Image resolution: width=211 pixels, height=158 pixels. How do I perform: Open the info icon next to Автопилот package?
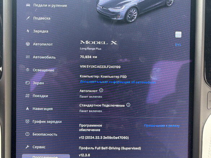[101, 90]
